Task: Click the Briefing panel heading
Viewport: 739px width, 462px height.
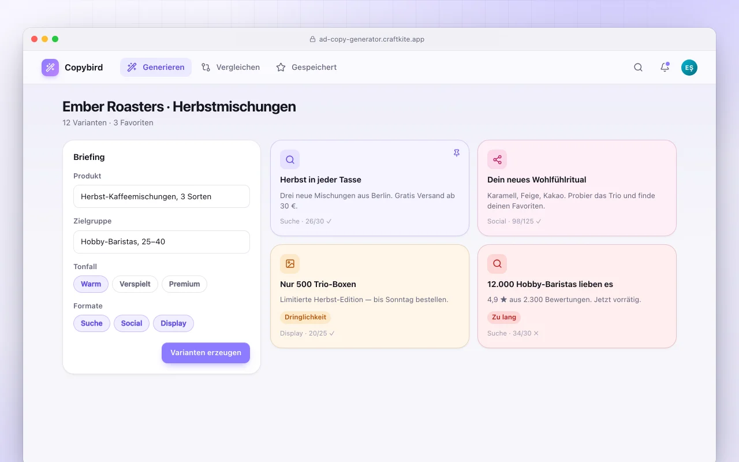Action: click(89, 157)
